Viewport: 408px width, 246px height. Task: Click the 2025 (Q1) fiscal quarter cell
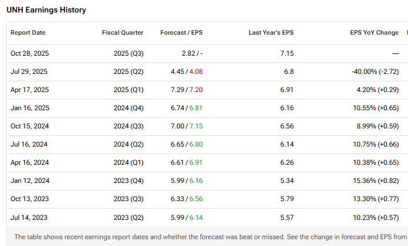[128, 90]
